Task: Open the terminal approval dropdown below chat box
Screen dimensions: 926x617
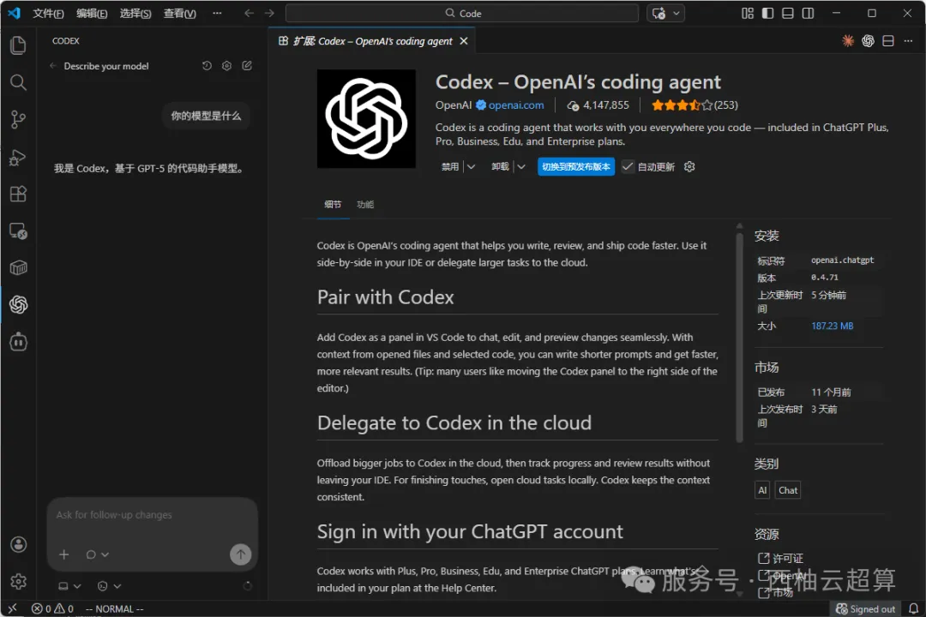Action: (109, 585)
